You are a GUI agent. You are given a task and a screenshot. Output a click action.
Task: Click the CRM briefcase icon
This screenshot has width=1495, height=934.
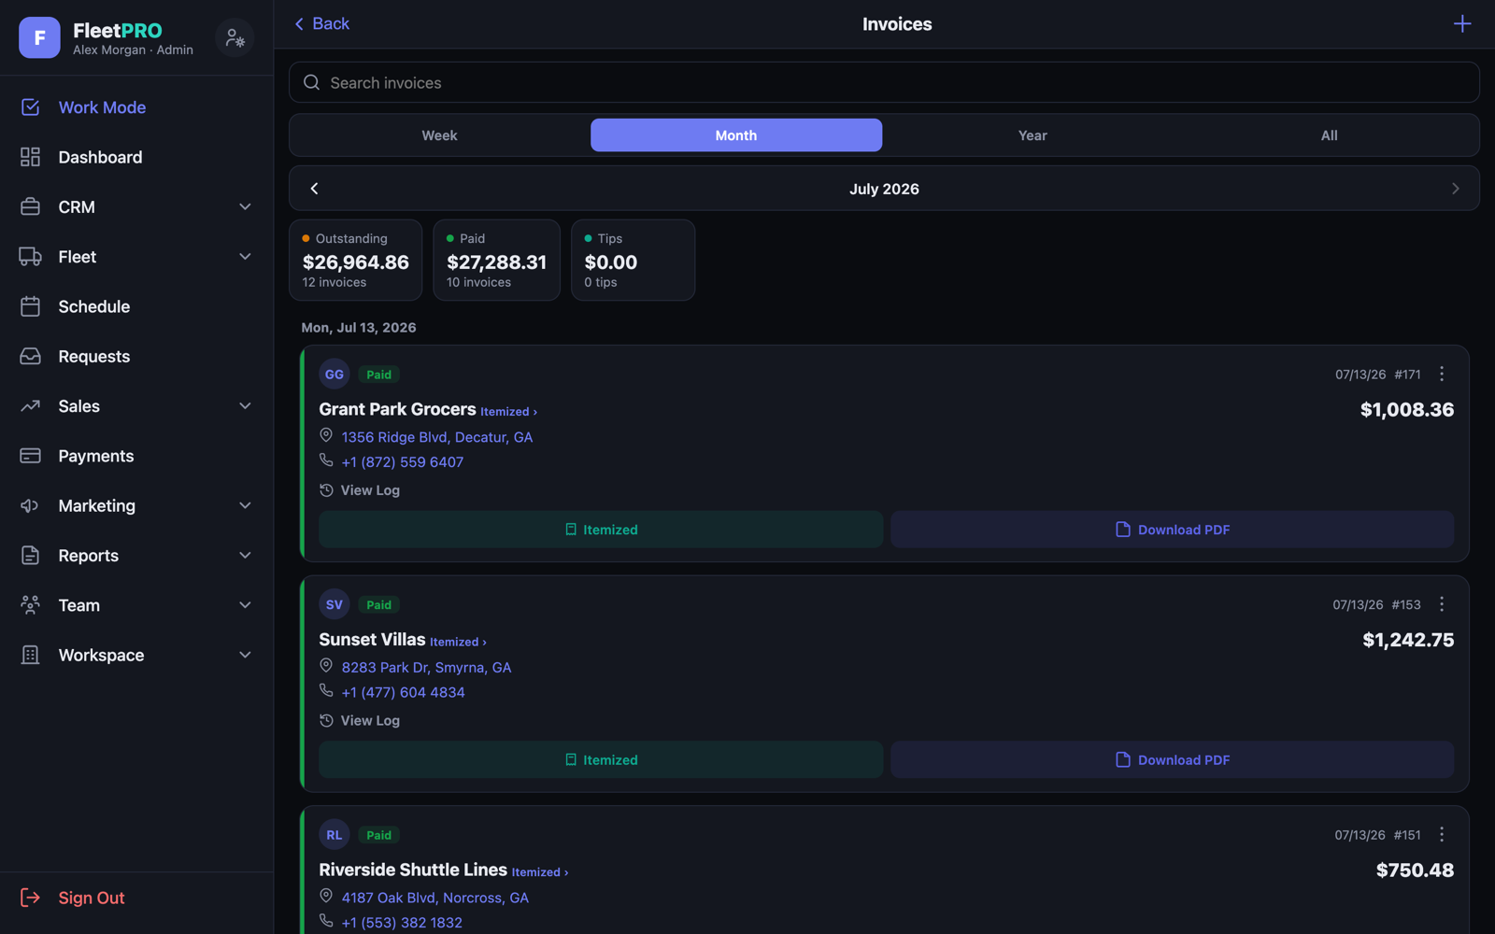[30, 206]
